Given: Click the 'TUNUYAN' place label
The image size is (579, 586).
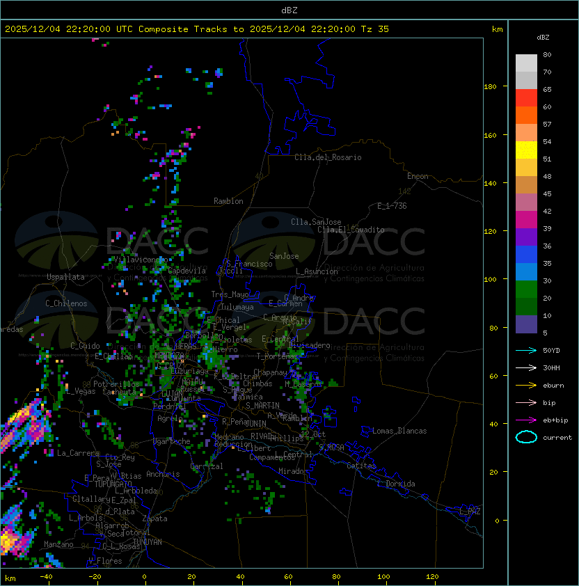Looking at the screenshot, I should (148, 542).
